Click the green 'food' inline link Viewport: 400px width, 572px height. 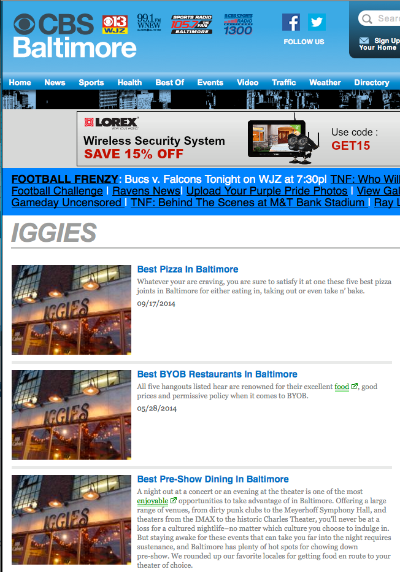click(x=342, y=387)
